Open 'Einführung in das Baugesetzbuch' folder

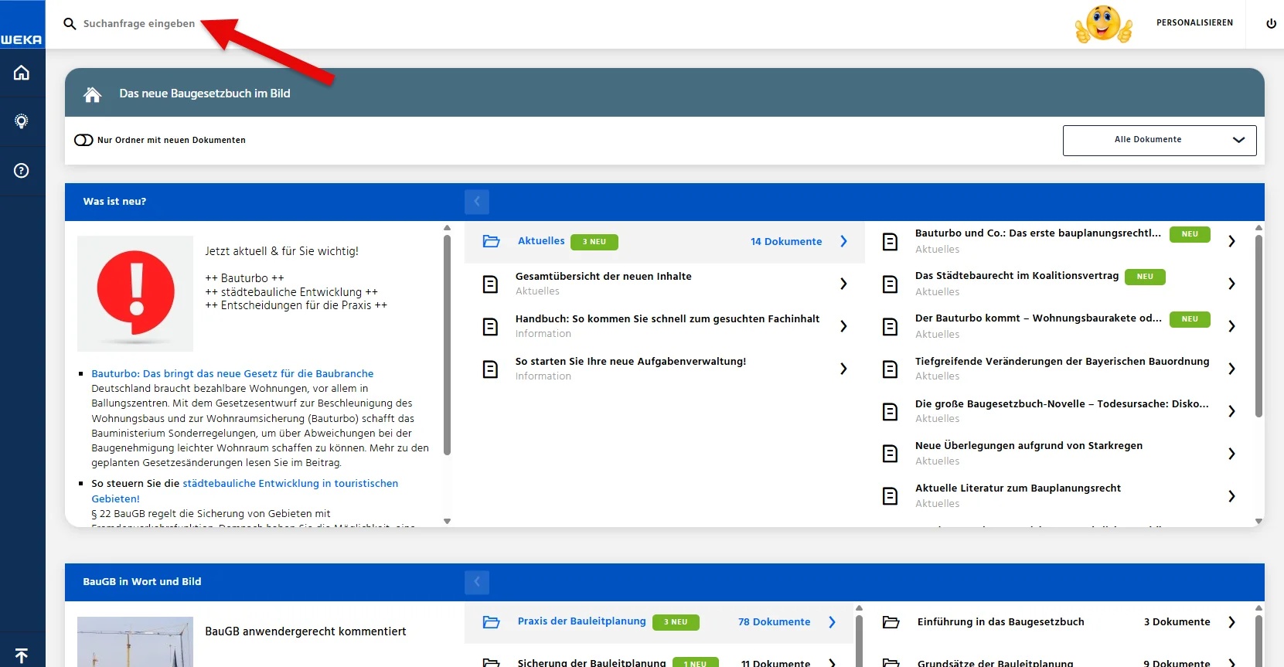pos(1000,621)
